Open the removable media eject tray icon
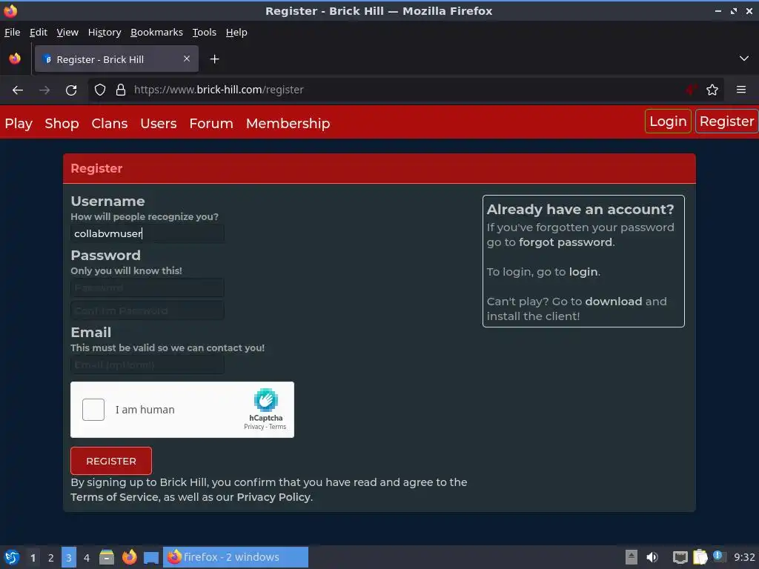This screenshot has width=759, height=569. [x=632, y=557]
